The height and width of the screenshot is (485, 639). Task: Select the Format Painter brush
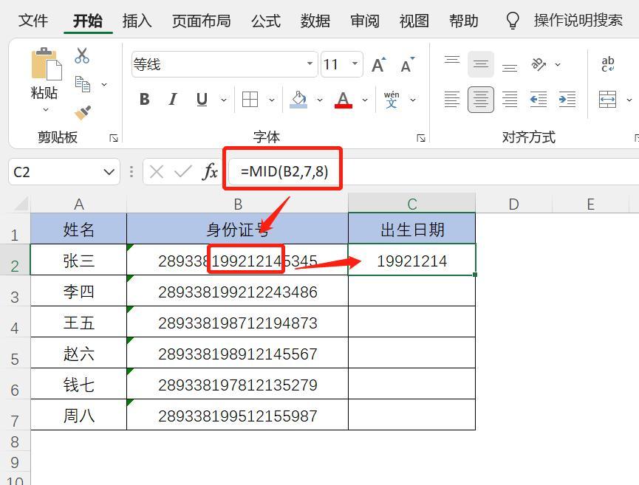(83, 112)
